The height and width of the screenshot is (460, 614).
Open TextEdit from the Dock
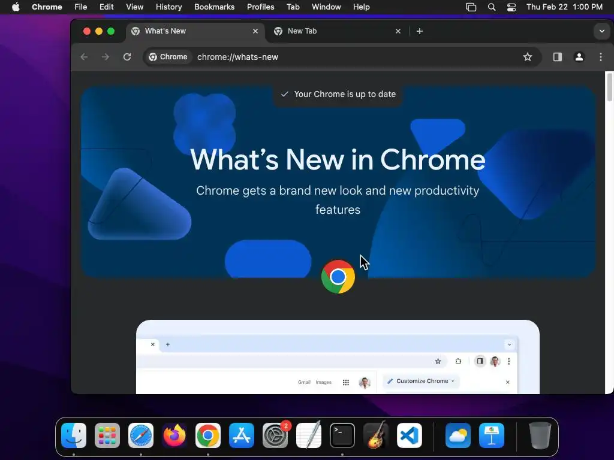(x=309, y=435)
